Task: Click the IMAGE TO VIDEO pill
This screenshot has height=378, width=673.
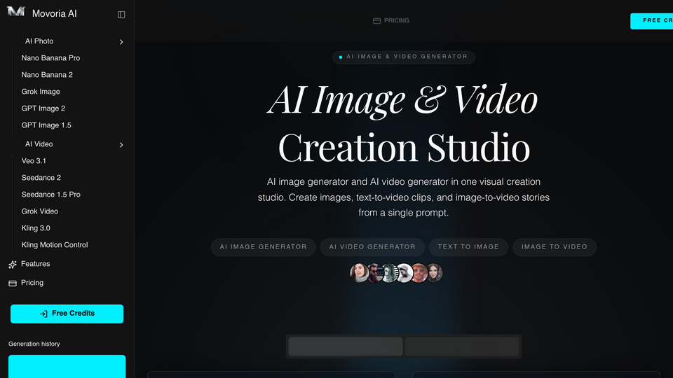Action: click(x=554, y=247)
